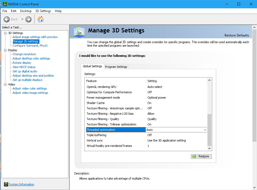Open the File menu
This screenshot has width=257, height=190.
tap(5, 11)
